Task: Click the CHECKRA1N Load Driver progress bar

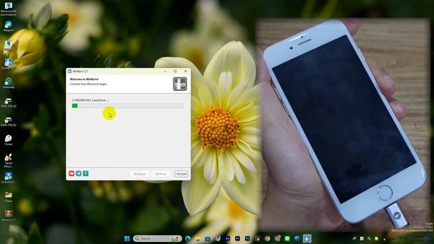Action: point(128,106)
